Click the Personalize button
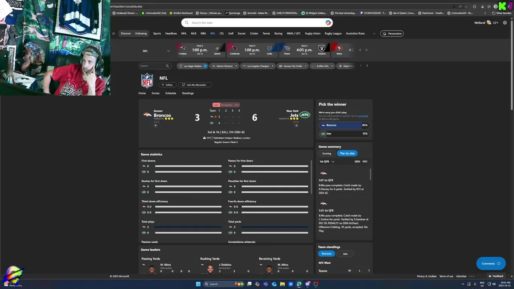This screenshot has width=514, height=289. [392, 34]
